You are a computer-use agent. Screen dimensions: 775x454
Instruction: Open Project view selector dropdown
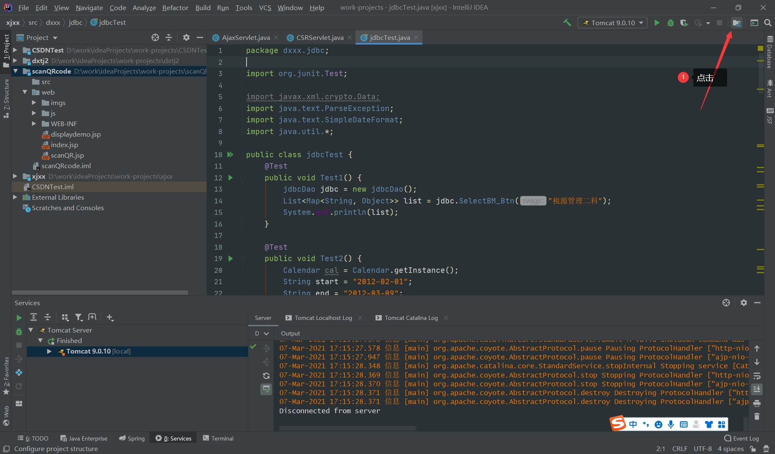tap(37, 37)
